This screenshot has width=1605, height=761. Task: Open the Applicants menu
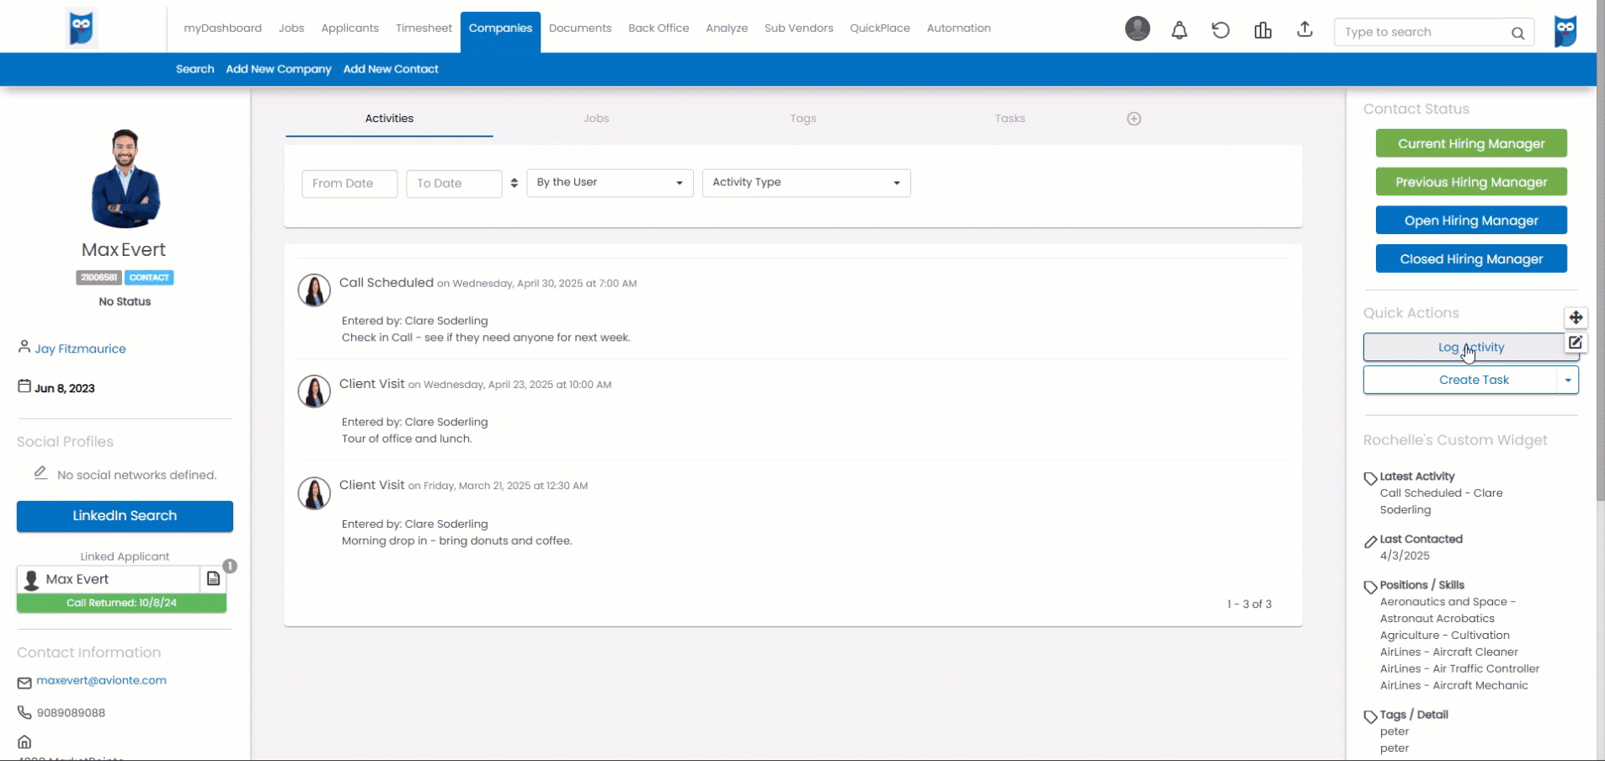(349, 28)
